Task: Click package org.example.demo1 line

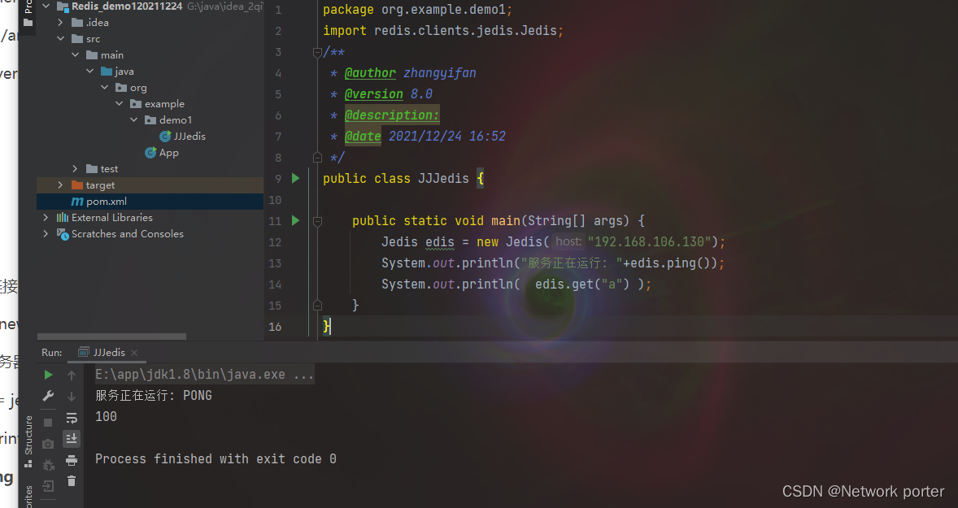Action: (x=417, y=10)
